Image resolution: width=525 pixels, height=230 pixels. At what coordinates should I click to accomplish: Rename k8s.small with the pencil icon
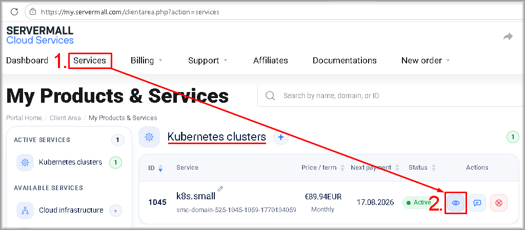tap(220, 189)
